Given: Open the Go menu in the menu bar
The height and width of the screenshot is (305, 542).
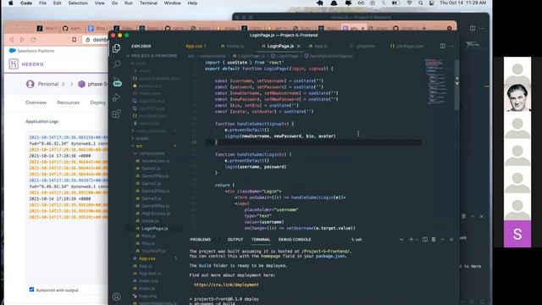Looking at the screenshot, I should click(114, 3).
